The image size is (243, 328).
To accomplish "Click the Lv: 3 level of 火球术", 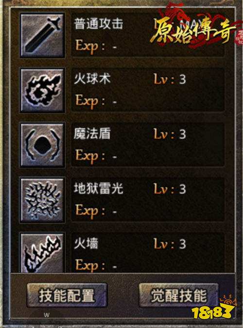I will (x=170, y=79).
